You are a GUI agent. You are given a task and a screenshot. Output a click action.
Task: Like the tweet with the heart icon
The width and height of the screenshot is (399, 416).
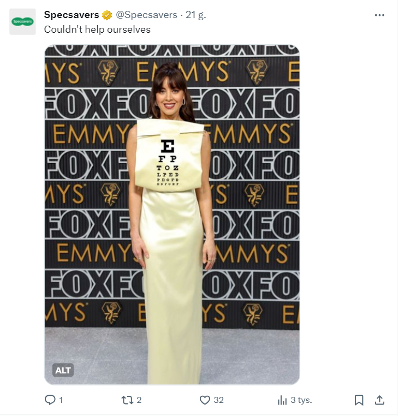pyautogui.click(x=205, y=400)
